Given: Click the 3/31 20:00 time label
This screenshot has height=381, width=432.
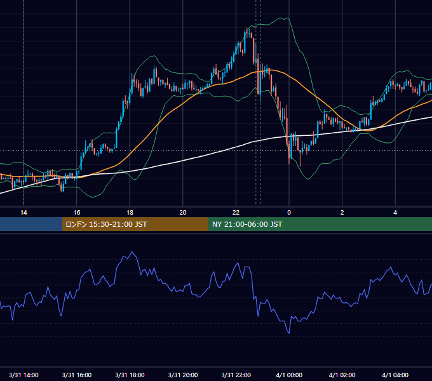Looking at the screenshot, I should [183, 375].
